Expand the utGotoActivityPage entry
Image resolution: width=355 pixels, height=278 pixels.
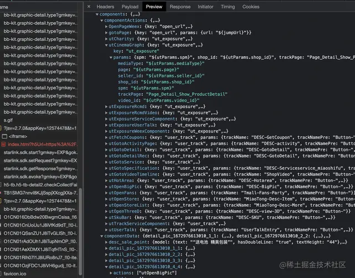106,143
